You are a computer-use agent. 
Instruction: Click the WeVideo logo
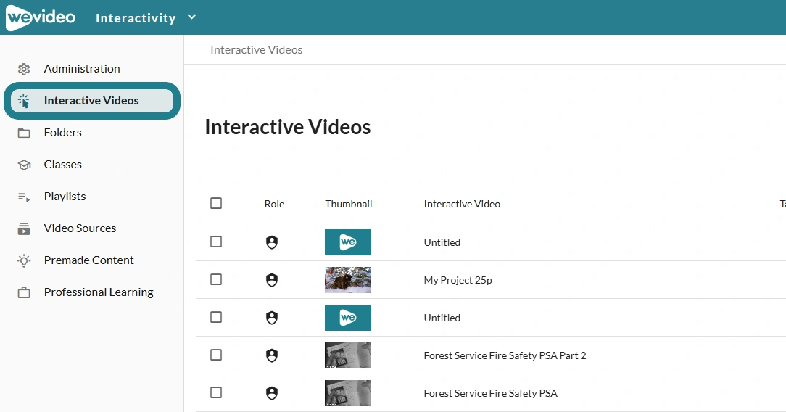41,17
